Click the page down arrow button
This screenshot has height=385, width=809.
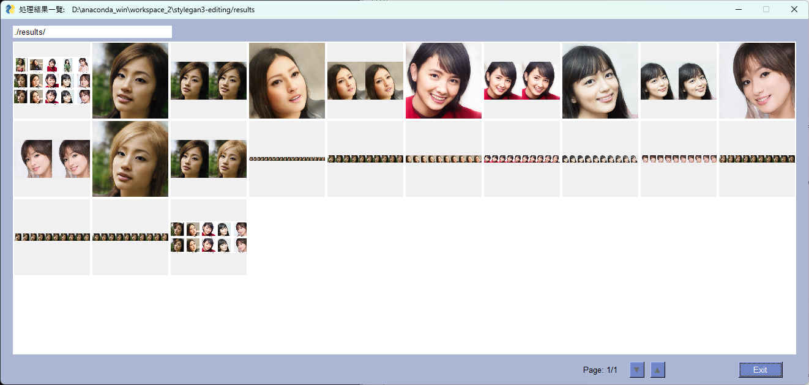coord(636,370)
